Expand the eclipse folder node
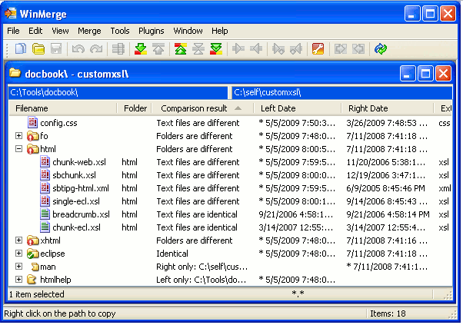This screenshot has width=463, height=325. 19,254
